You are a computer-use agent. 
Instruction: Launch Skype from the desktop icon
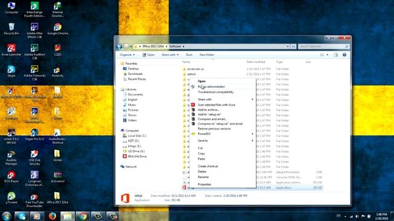click(11, 71)
